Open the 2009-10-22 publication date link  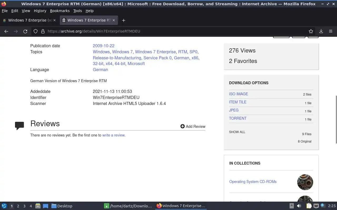(x=103, y=46)
